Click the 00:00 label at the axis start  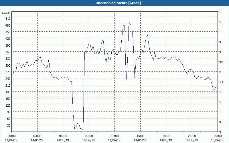(x=11, y=136)
